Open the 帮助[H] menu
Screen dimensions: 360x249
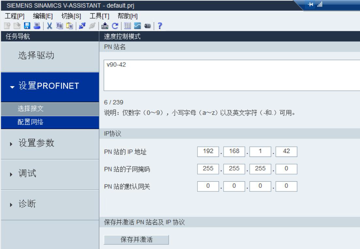(x=128, y=16)
